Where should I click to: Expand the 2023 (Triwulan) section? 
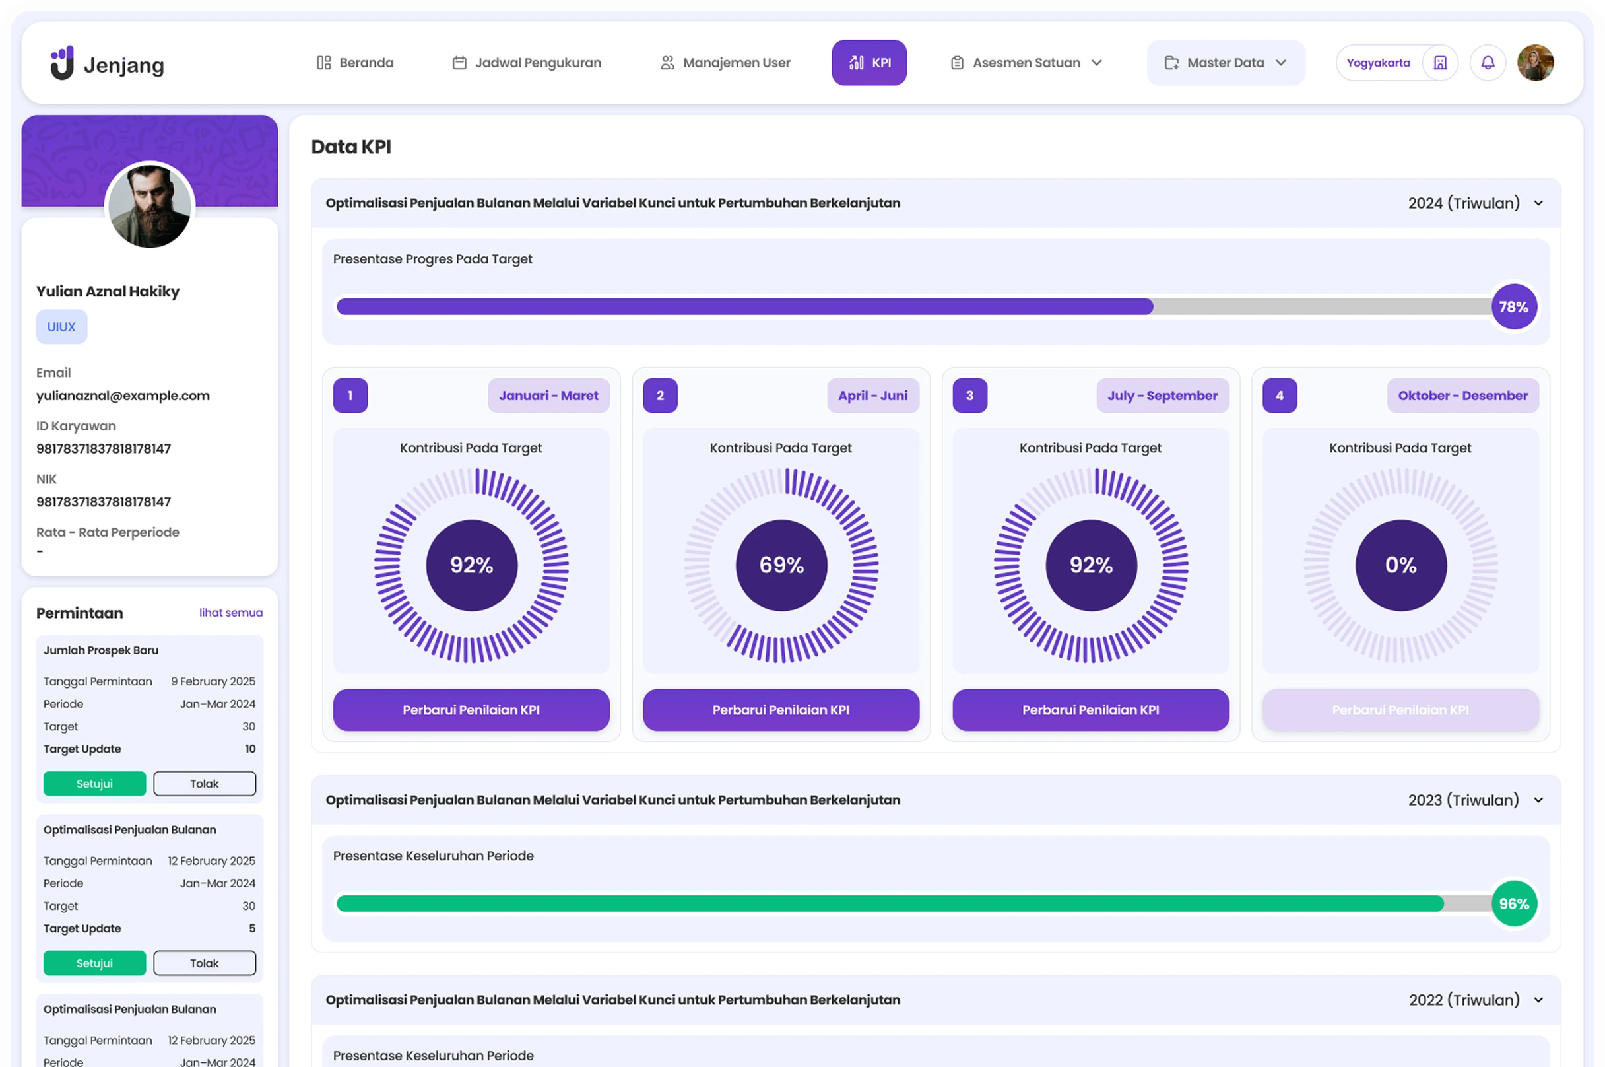[x=1538, y=800]
